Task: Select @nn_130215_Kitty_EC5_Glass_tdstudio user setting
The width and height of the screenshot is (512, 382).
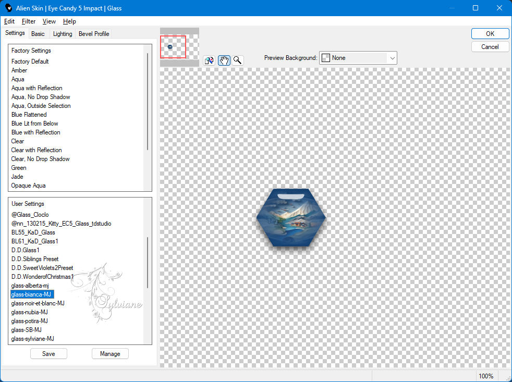Action: pos(61,224)
